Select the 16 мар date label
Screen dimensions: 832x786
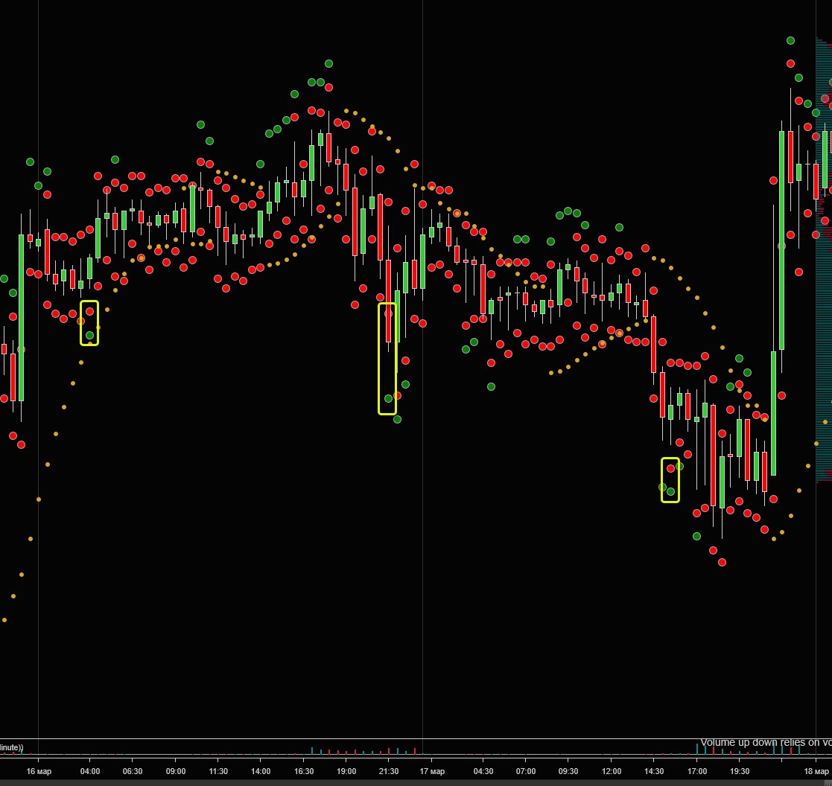[39, 771]
